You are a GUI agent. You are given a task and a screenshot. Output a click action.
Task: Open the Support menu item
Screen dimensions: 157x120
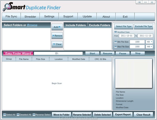pos(68,16)
